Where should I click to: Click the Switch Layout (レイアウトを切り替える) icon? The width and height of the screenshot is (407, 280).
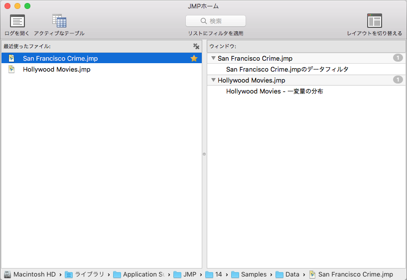coord(374,21)
